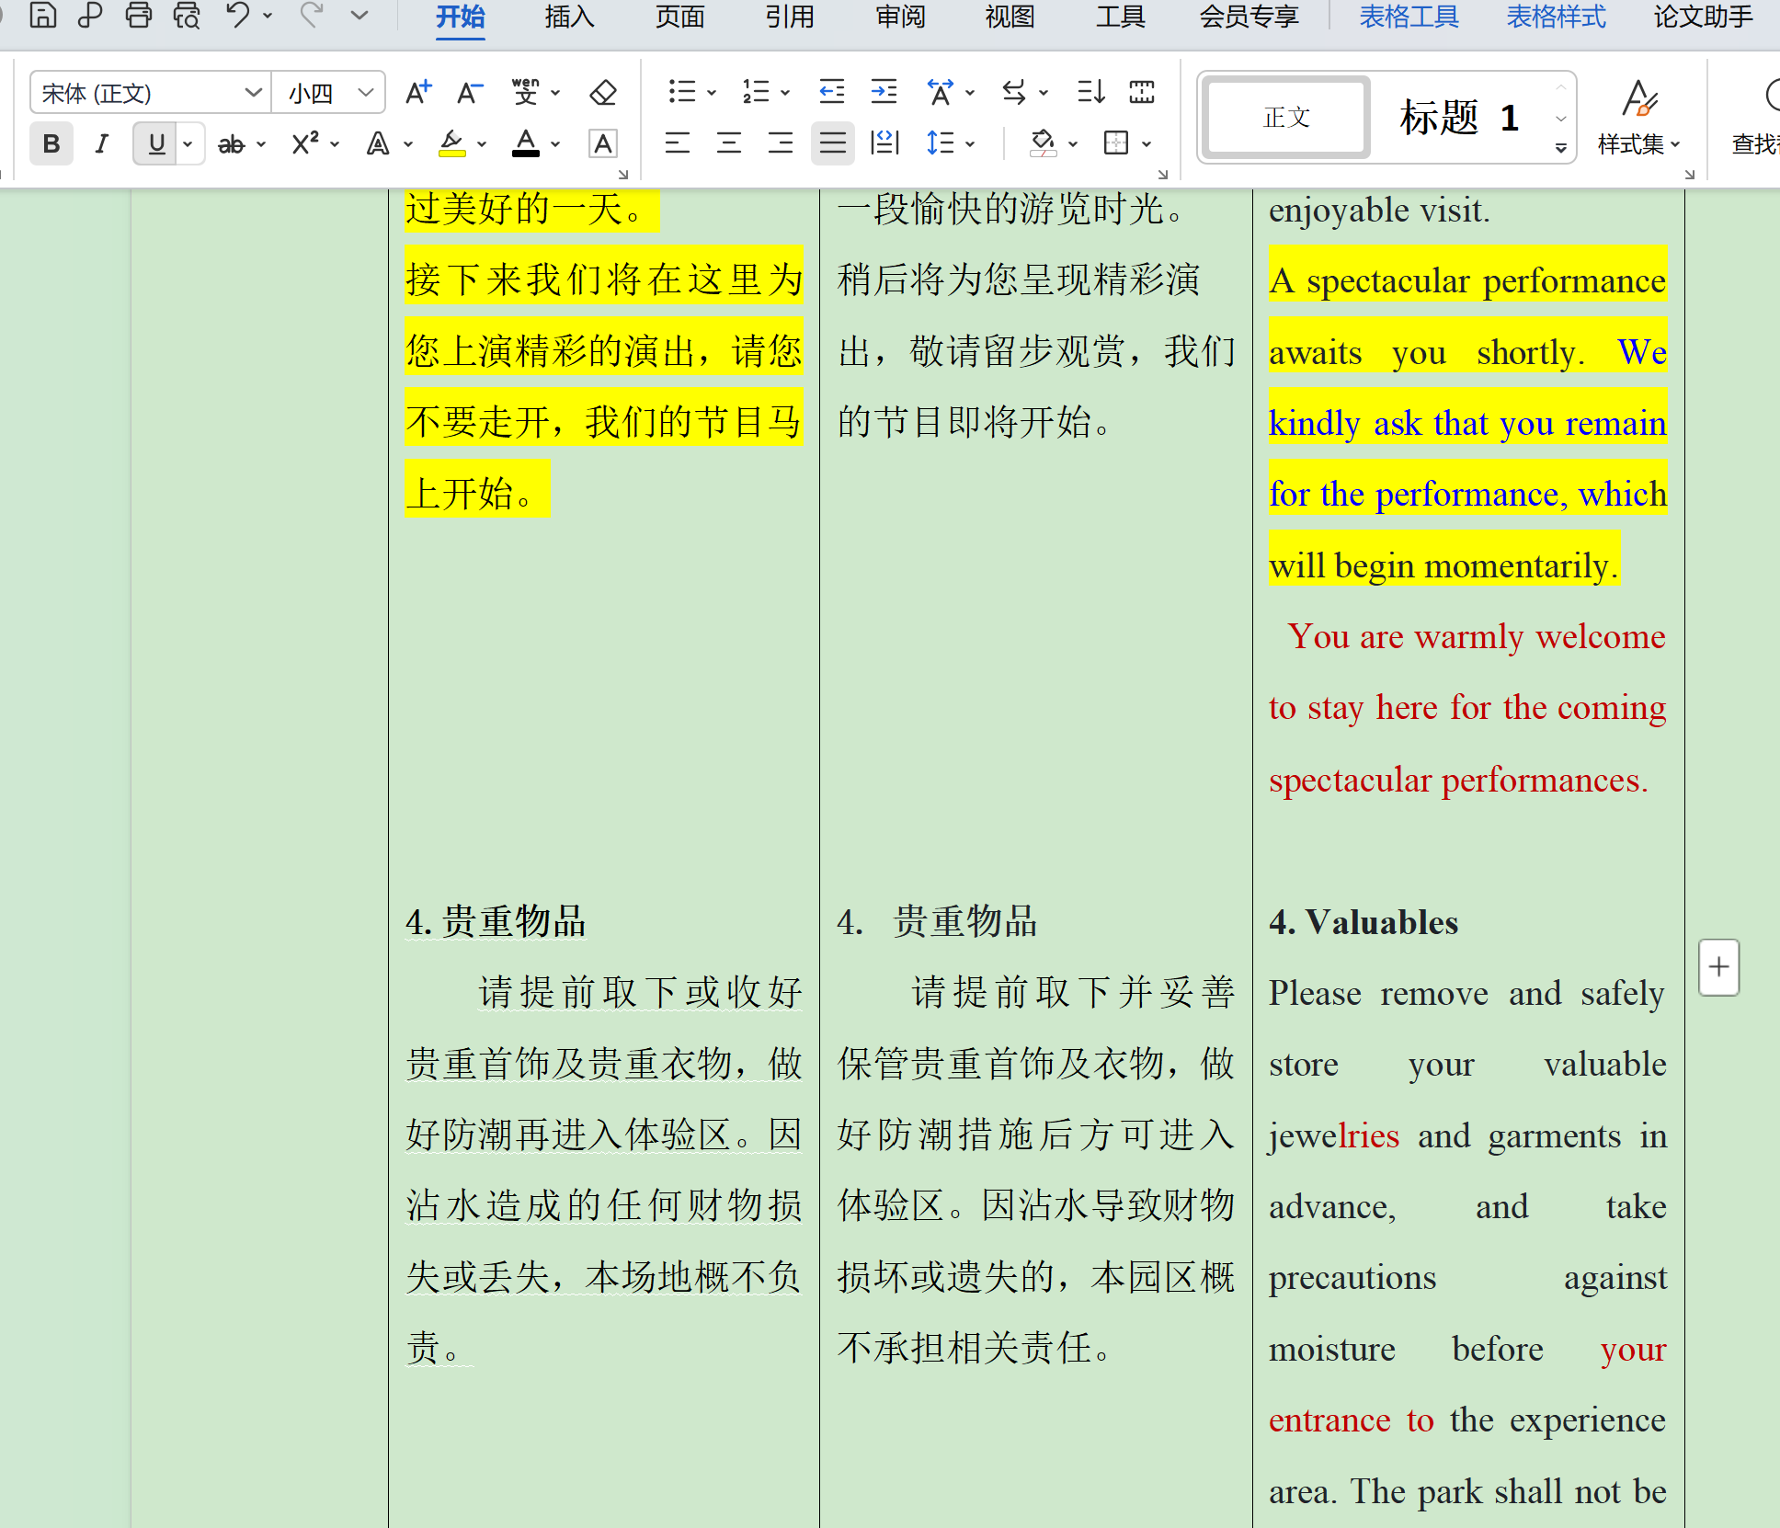Click the phonetic guide (wen) icon
1780x1528 pixels.
pyautogui.click(x=526, y=92)
